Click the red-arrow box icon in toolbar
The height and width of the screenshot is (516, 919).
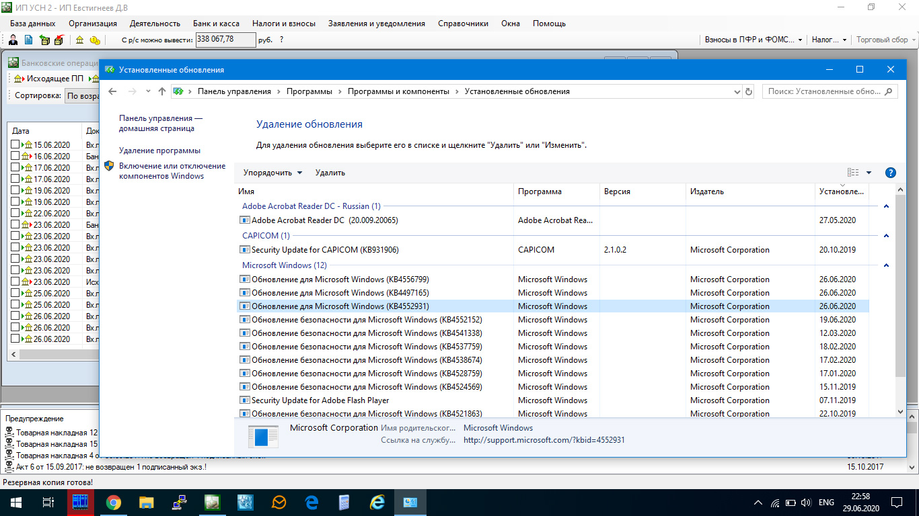point(59,40)
